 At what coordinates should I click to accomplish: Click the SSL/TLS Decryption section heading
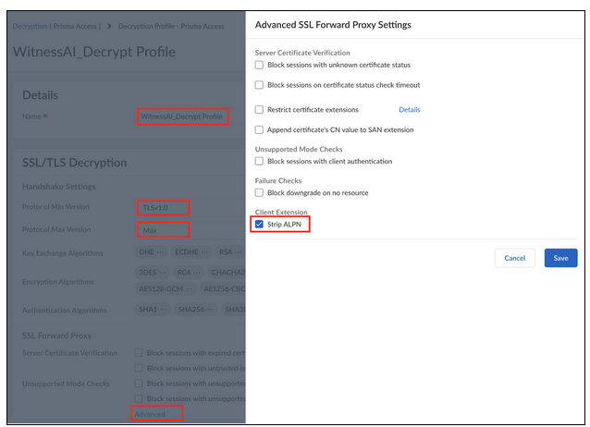(x=75, y=163)
